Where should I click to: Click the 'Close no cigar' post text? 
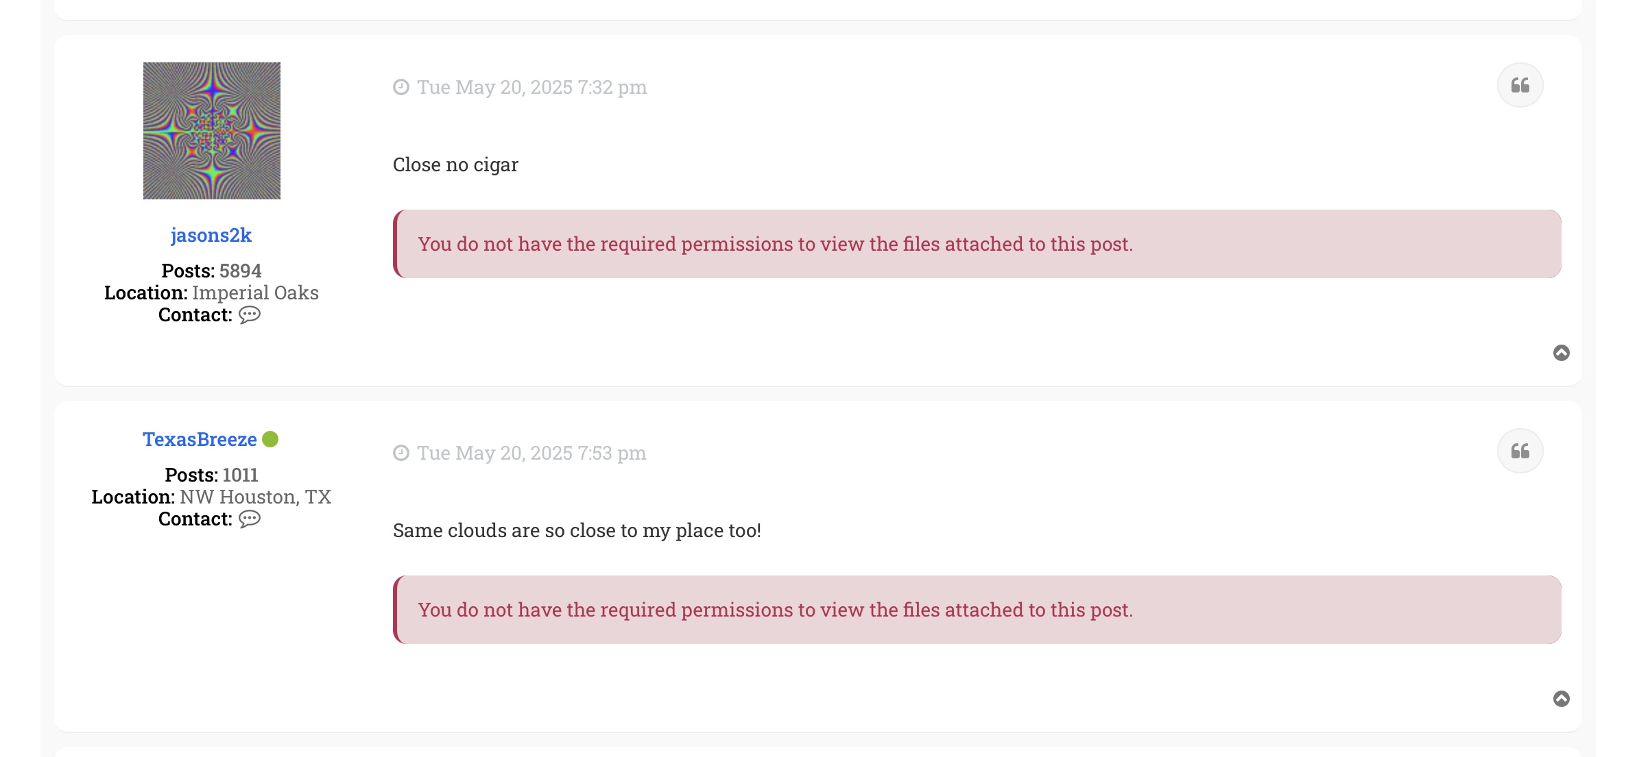click(x=455, y=164)
